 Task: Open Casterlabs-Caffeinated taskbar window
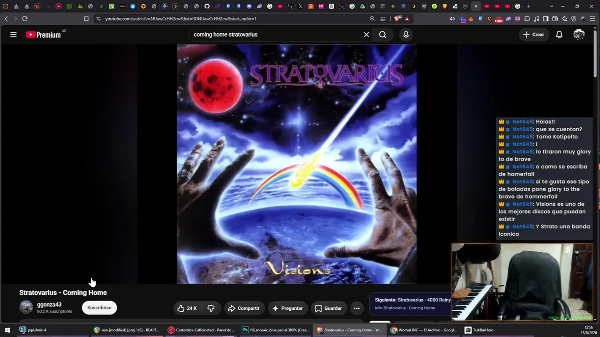coord(202,330)
